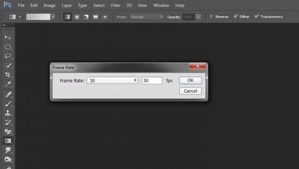
Task: Open the Frame Rate preset dropdown
Action: [x=112, y=81]
